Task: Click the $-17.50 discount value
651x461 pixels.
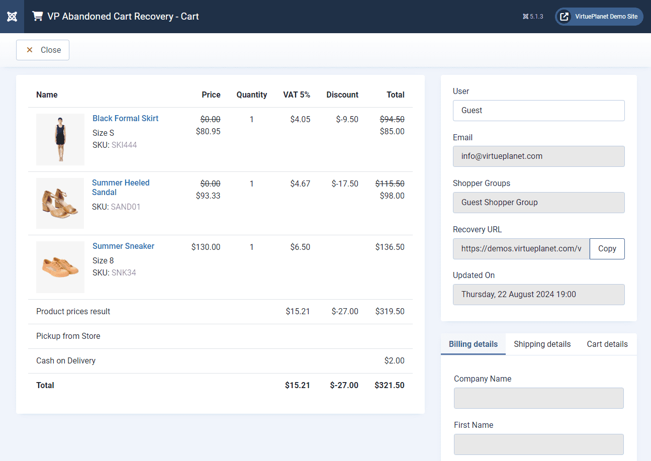Action: [345, 184]
